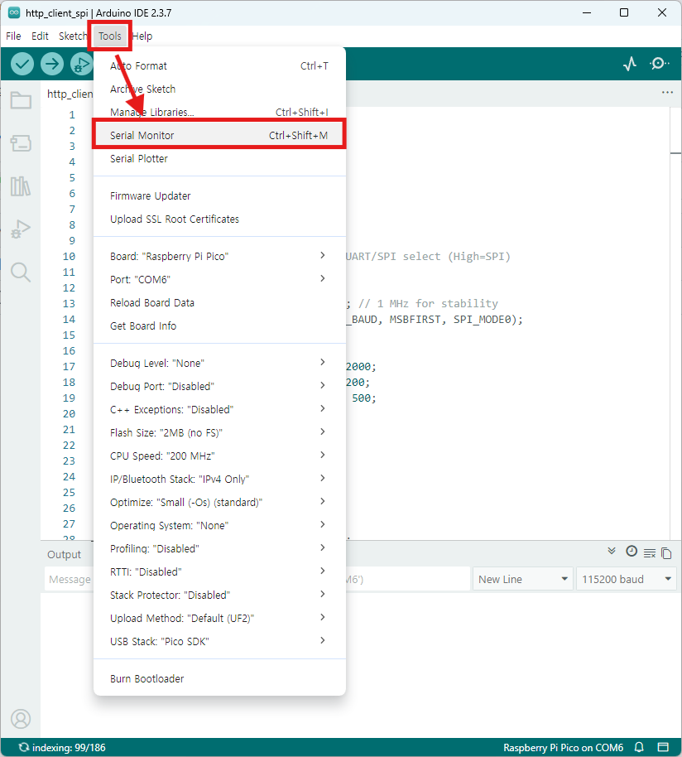This screenshot has width=682, height=757.
Task: Toggle bottom panel icon in status bar
Action: [x=663, y=747]
